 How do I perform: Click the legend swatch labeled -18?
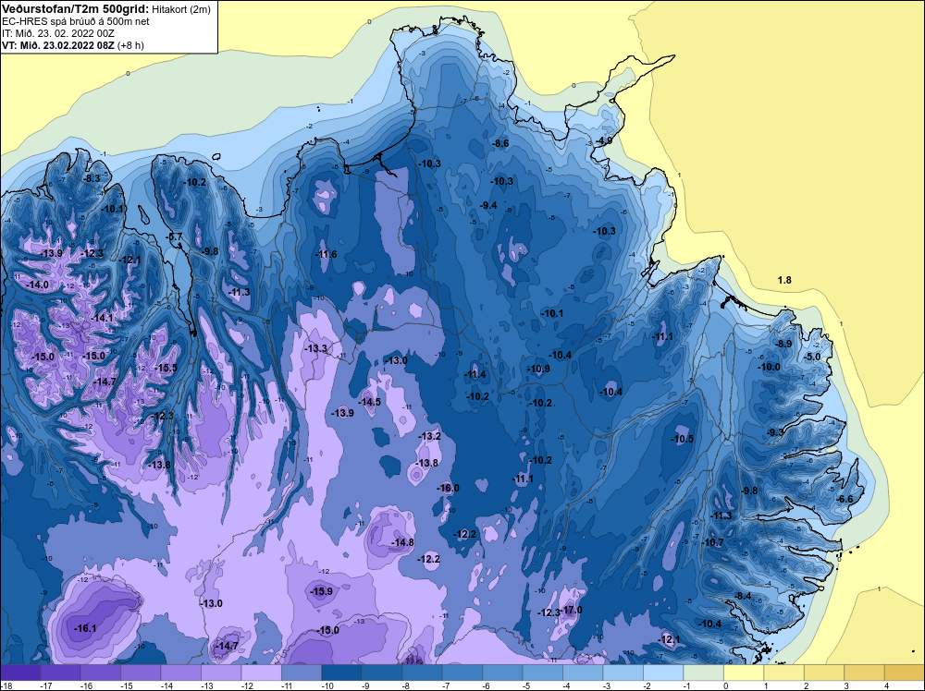[20, 673]
